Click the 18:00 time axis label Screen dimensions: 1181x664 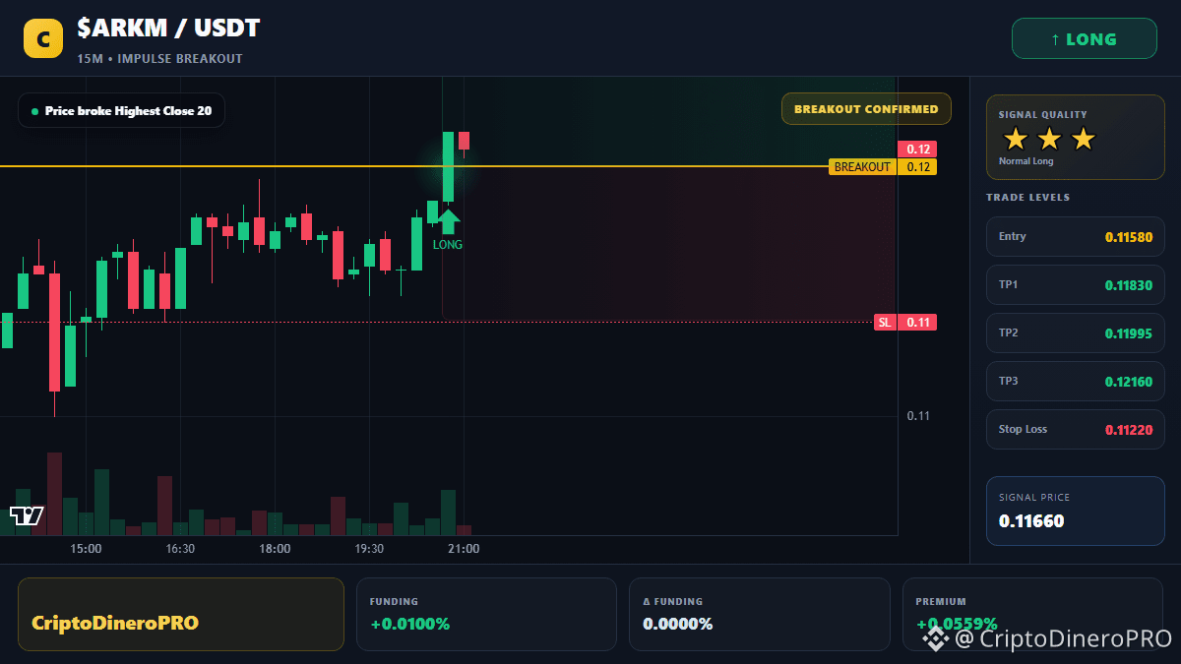pyautogui.click(x=275, y=549)
